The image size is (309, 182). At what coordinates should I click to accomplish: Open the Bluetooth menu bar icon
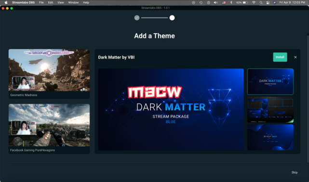click(x=231, y=2)
